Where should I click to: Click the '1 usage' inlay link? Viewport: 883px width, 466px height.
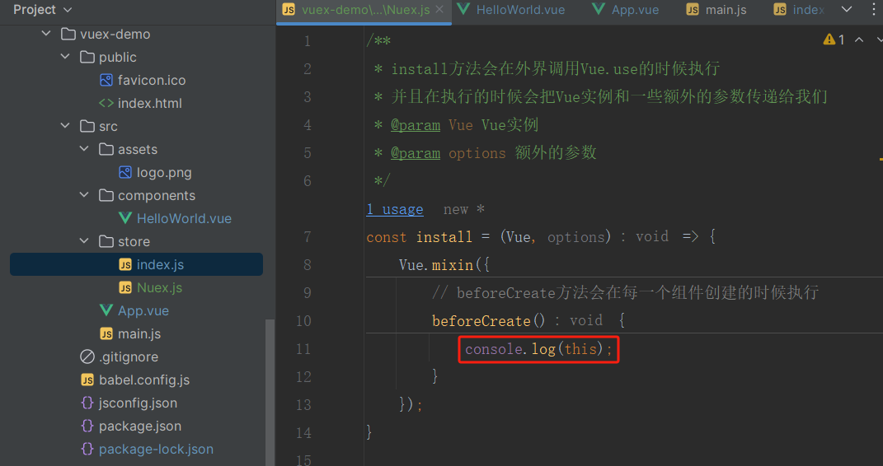(x=395, y=210)
